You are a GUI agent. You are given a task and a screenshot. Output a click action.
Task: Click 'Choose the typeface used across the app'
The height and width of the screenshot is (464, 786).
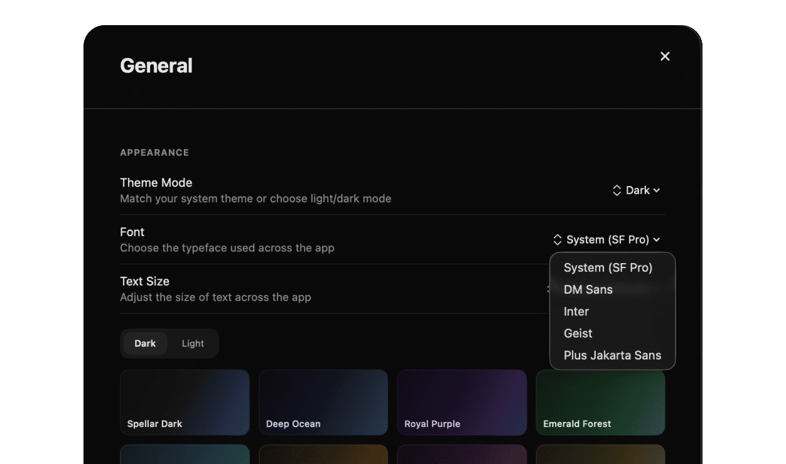(x=227, y=248)
